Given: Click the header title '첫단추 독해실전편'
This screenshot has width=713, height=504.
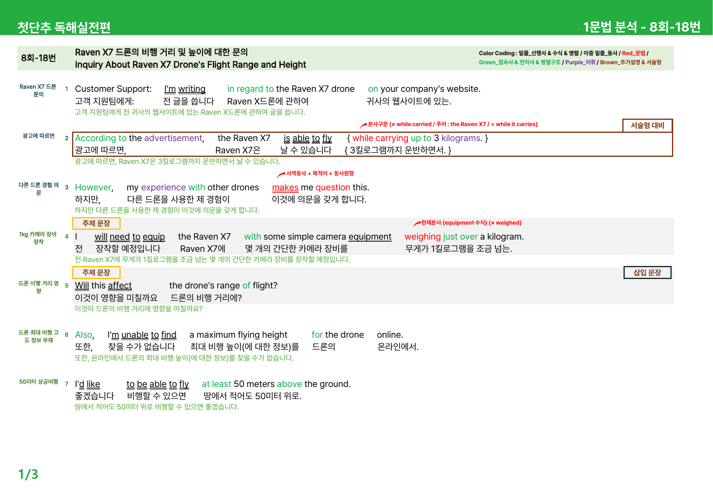Looking at the screenshot, I should pos(64,27).
